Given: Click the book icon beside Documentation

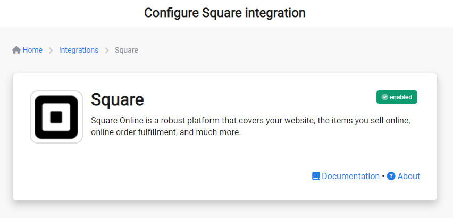Looking at the screenshot, I should 316,176.
